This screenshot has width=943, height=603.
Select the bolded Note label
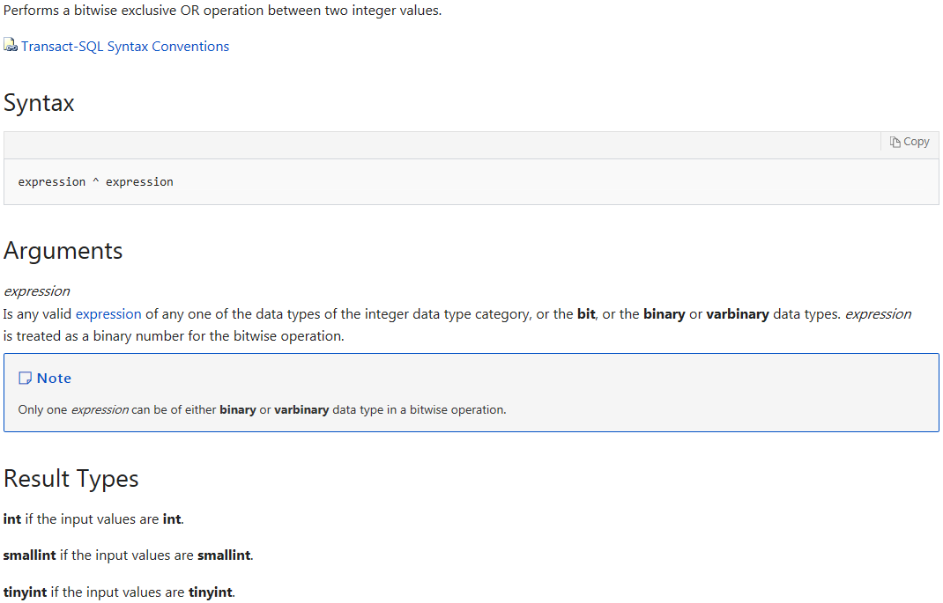(x=53, y=378)
